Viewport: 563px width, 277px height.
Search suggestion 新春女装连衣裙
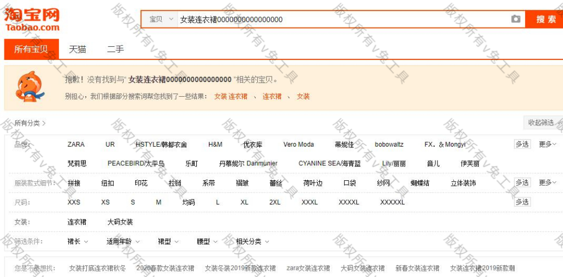417,268
